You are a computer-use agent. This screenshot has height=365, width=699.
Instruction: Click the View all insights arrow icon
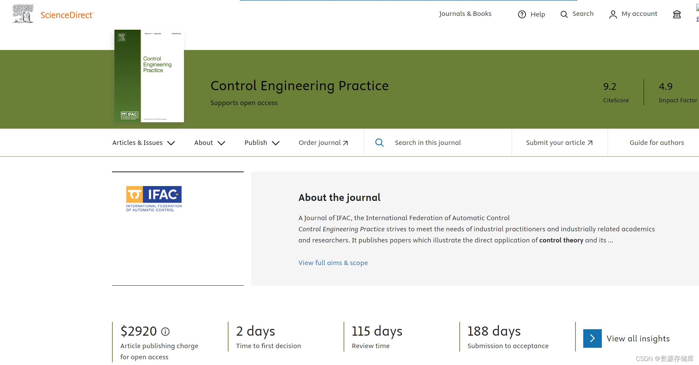pyautogui.click(x=592, y=338)
